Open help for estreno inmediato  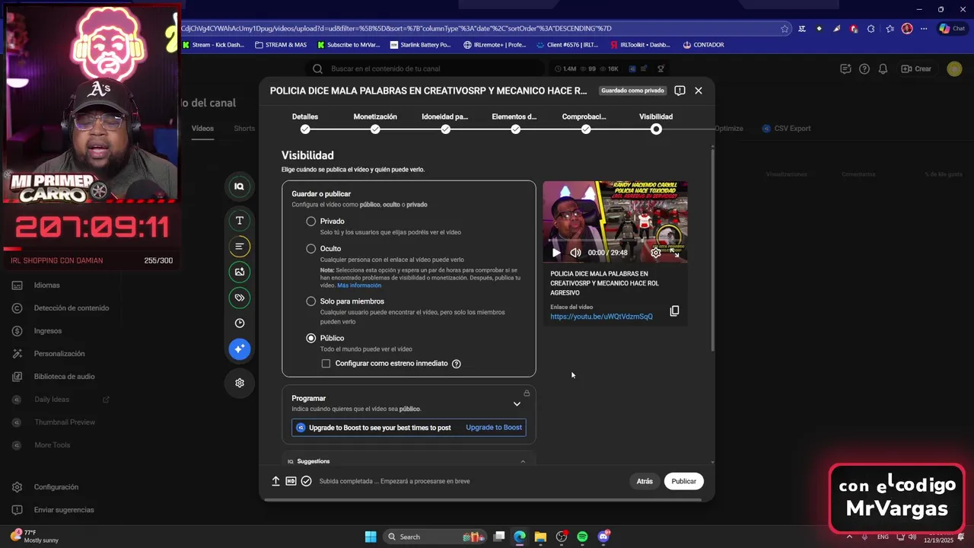pos(457,364)
